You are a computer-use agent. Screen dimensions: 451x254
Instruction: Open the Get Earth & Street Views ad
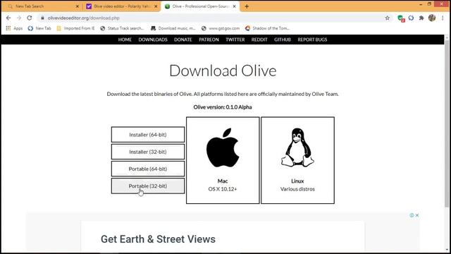coord(158,239)
